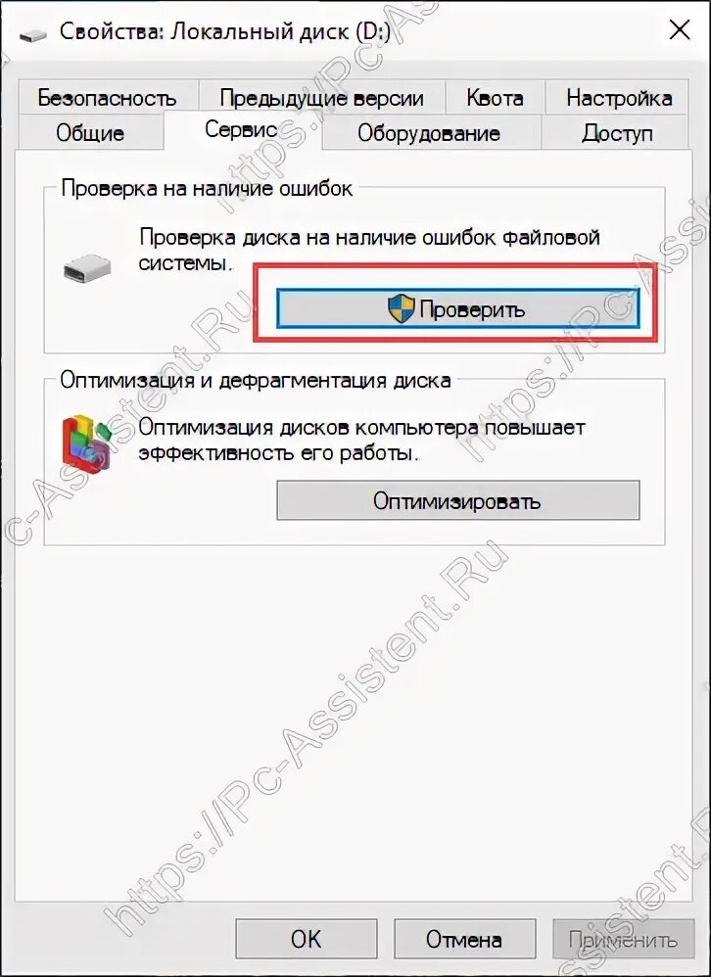This screenshot has width=711, height=977.
Task: Go to the Настройка tab
Action: point(619,98)
